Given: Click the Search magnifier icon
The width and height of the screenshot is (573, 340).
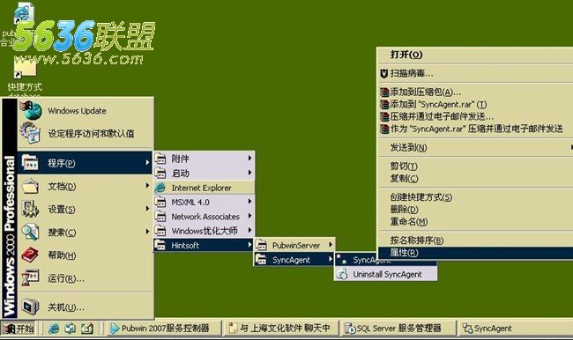Looking at the screenshot, I should (x=30, y=232).
